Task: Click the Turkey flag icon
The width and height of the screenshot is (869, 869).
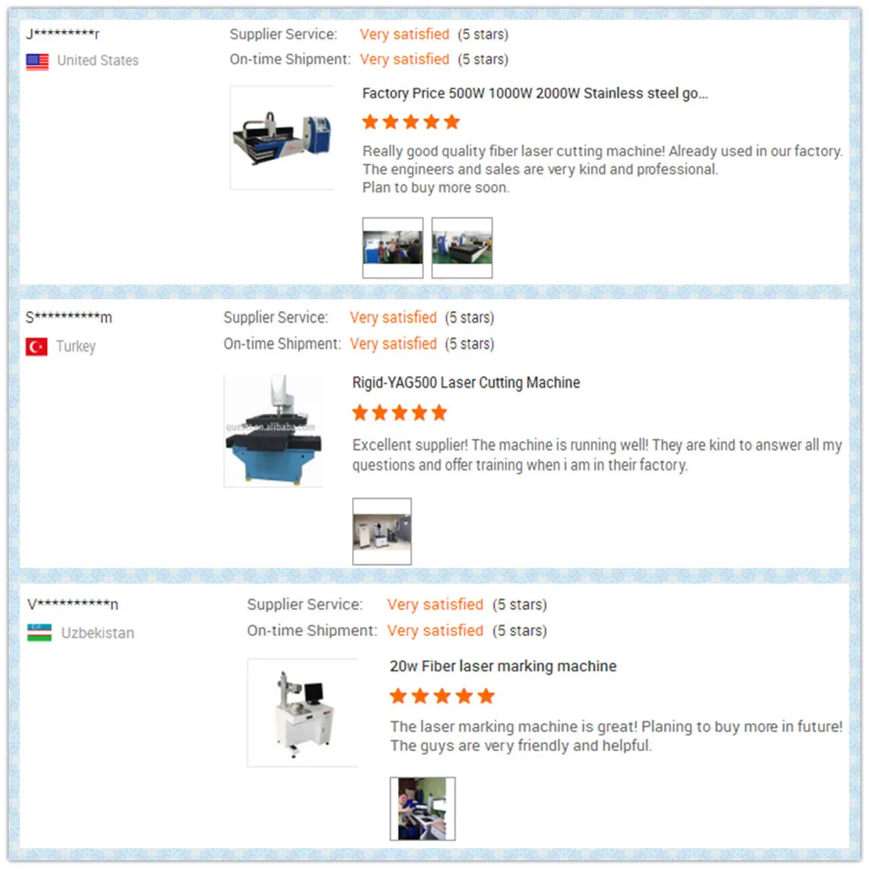Action: (x=36, y=347)
